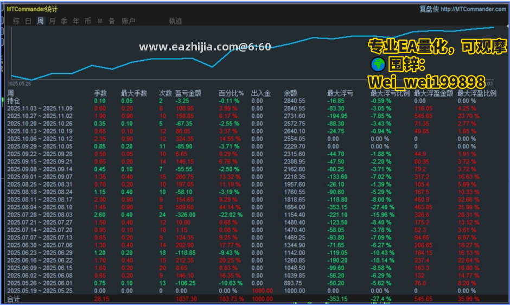Image resolution: width=510 pixels, height=305 pixels.
Task: Click the MTCommander统计 window title
Action: (32, 9)
